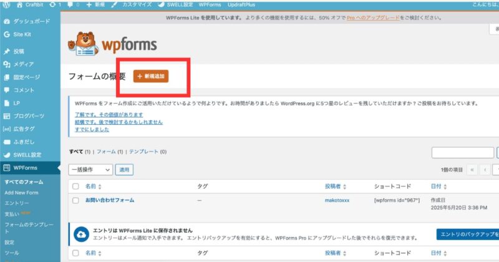This screenshot has height=262, width=499.
Task: Click the Posts pin icon
Action: click(7, 51)
